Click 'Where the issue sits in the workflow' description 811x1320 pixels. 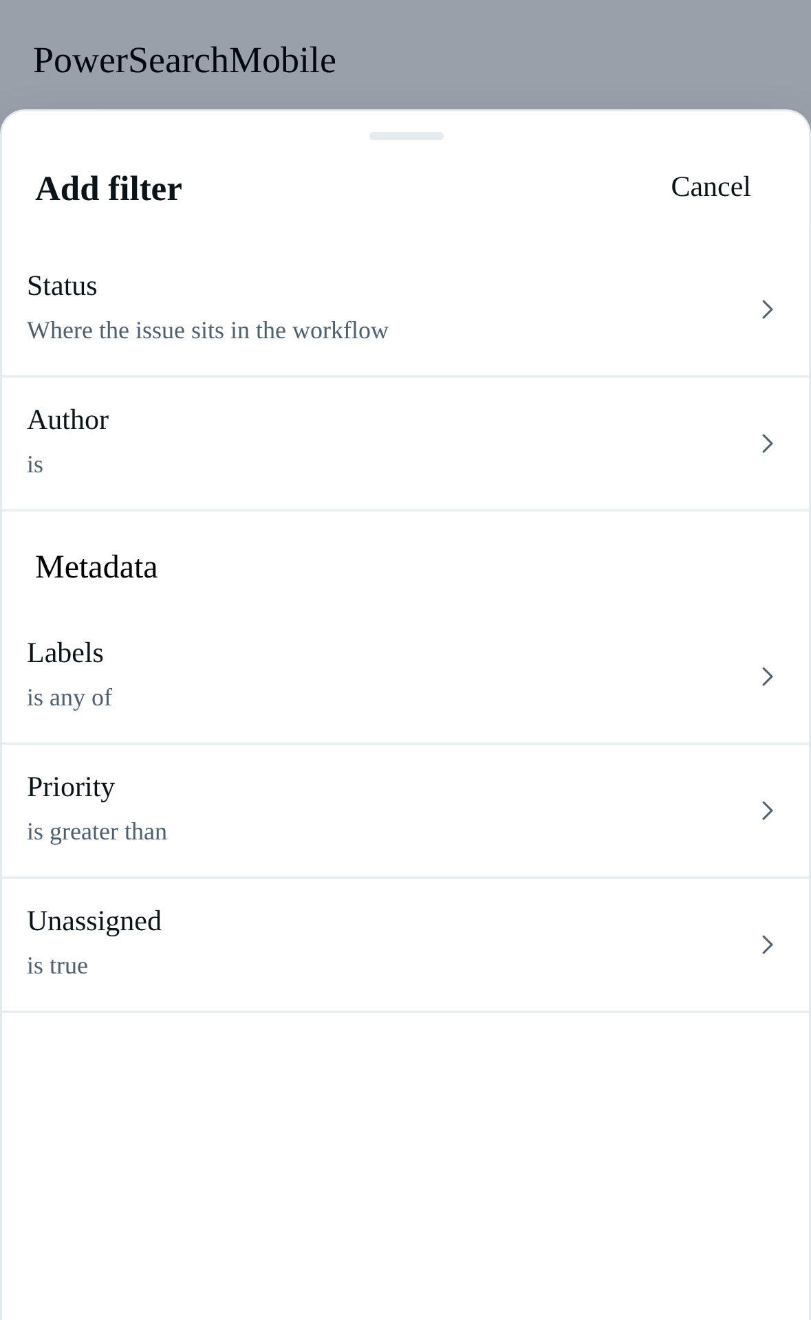click(208, 331)
